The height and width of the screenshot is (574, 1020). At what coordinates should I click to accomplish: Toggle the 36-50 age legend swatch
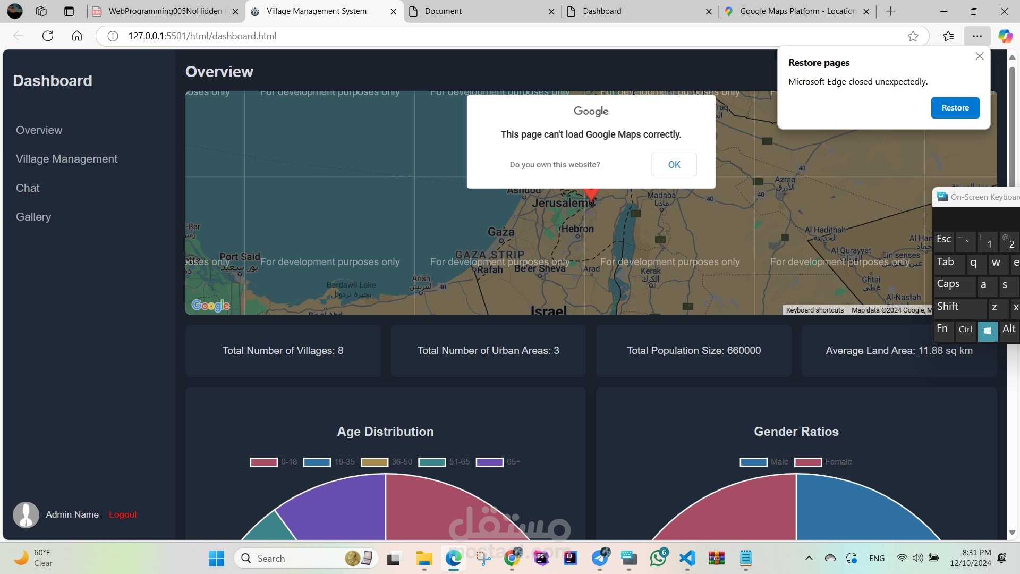(375, 462)
